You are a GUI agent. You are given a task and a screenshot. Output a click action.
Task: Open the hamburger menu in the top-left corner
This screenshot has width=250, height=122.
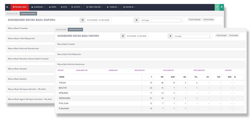7,7
